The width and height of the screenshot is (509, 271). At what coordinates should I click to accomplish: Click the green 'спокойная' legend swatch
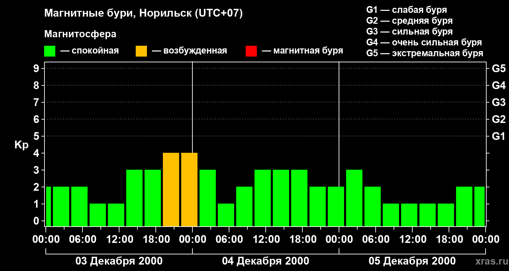click(50, 51)
